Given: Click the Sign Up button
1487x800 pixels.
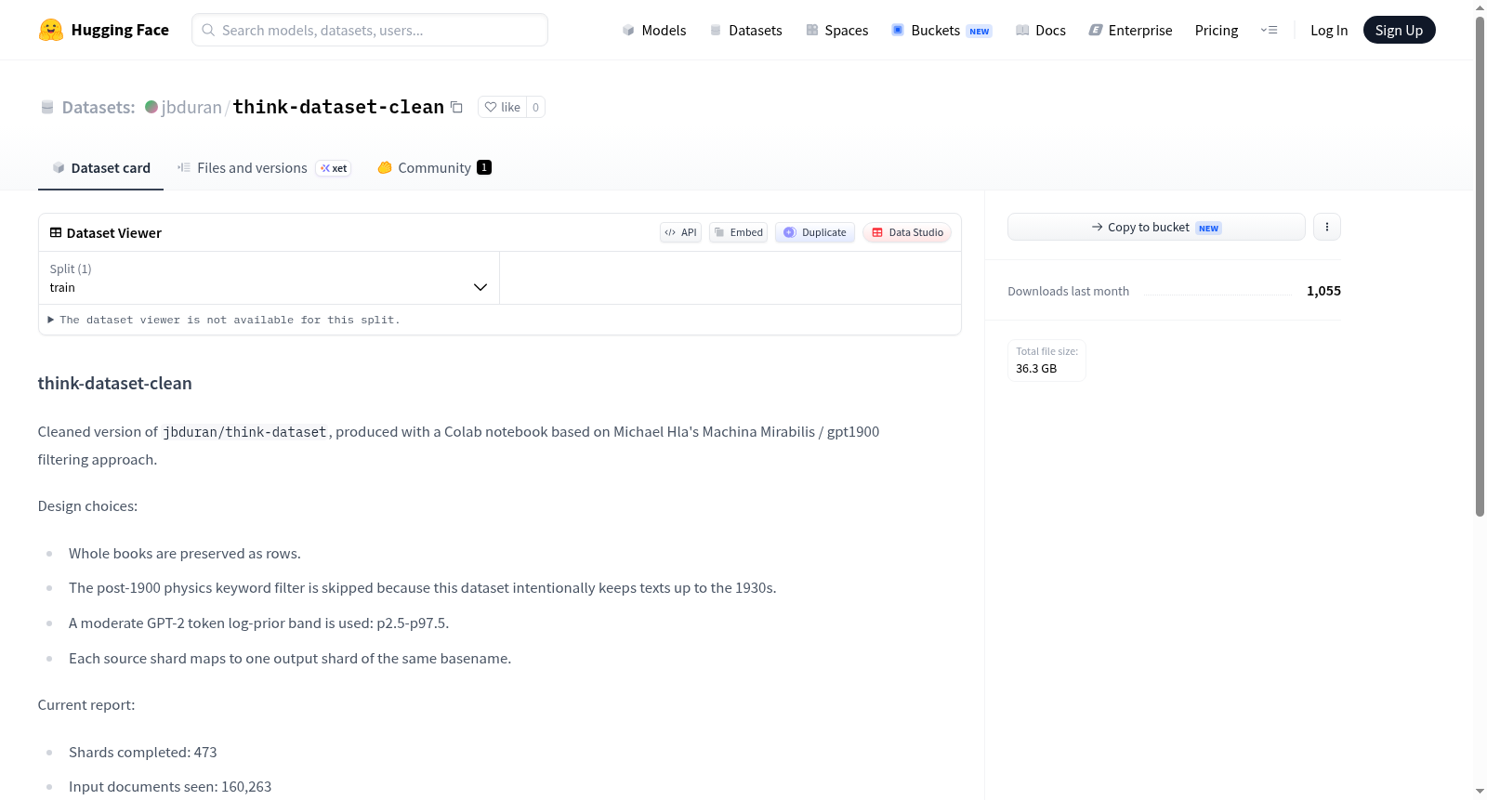Looking at the screenshot, I should pos(1399,30).
